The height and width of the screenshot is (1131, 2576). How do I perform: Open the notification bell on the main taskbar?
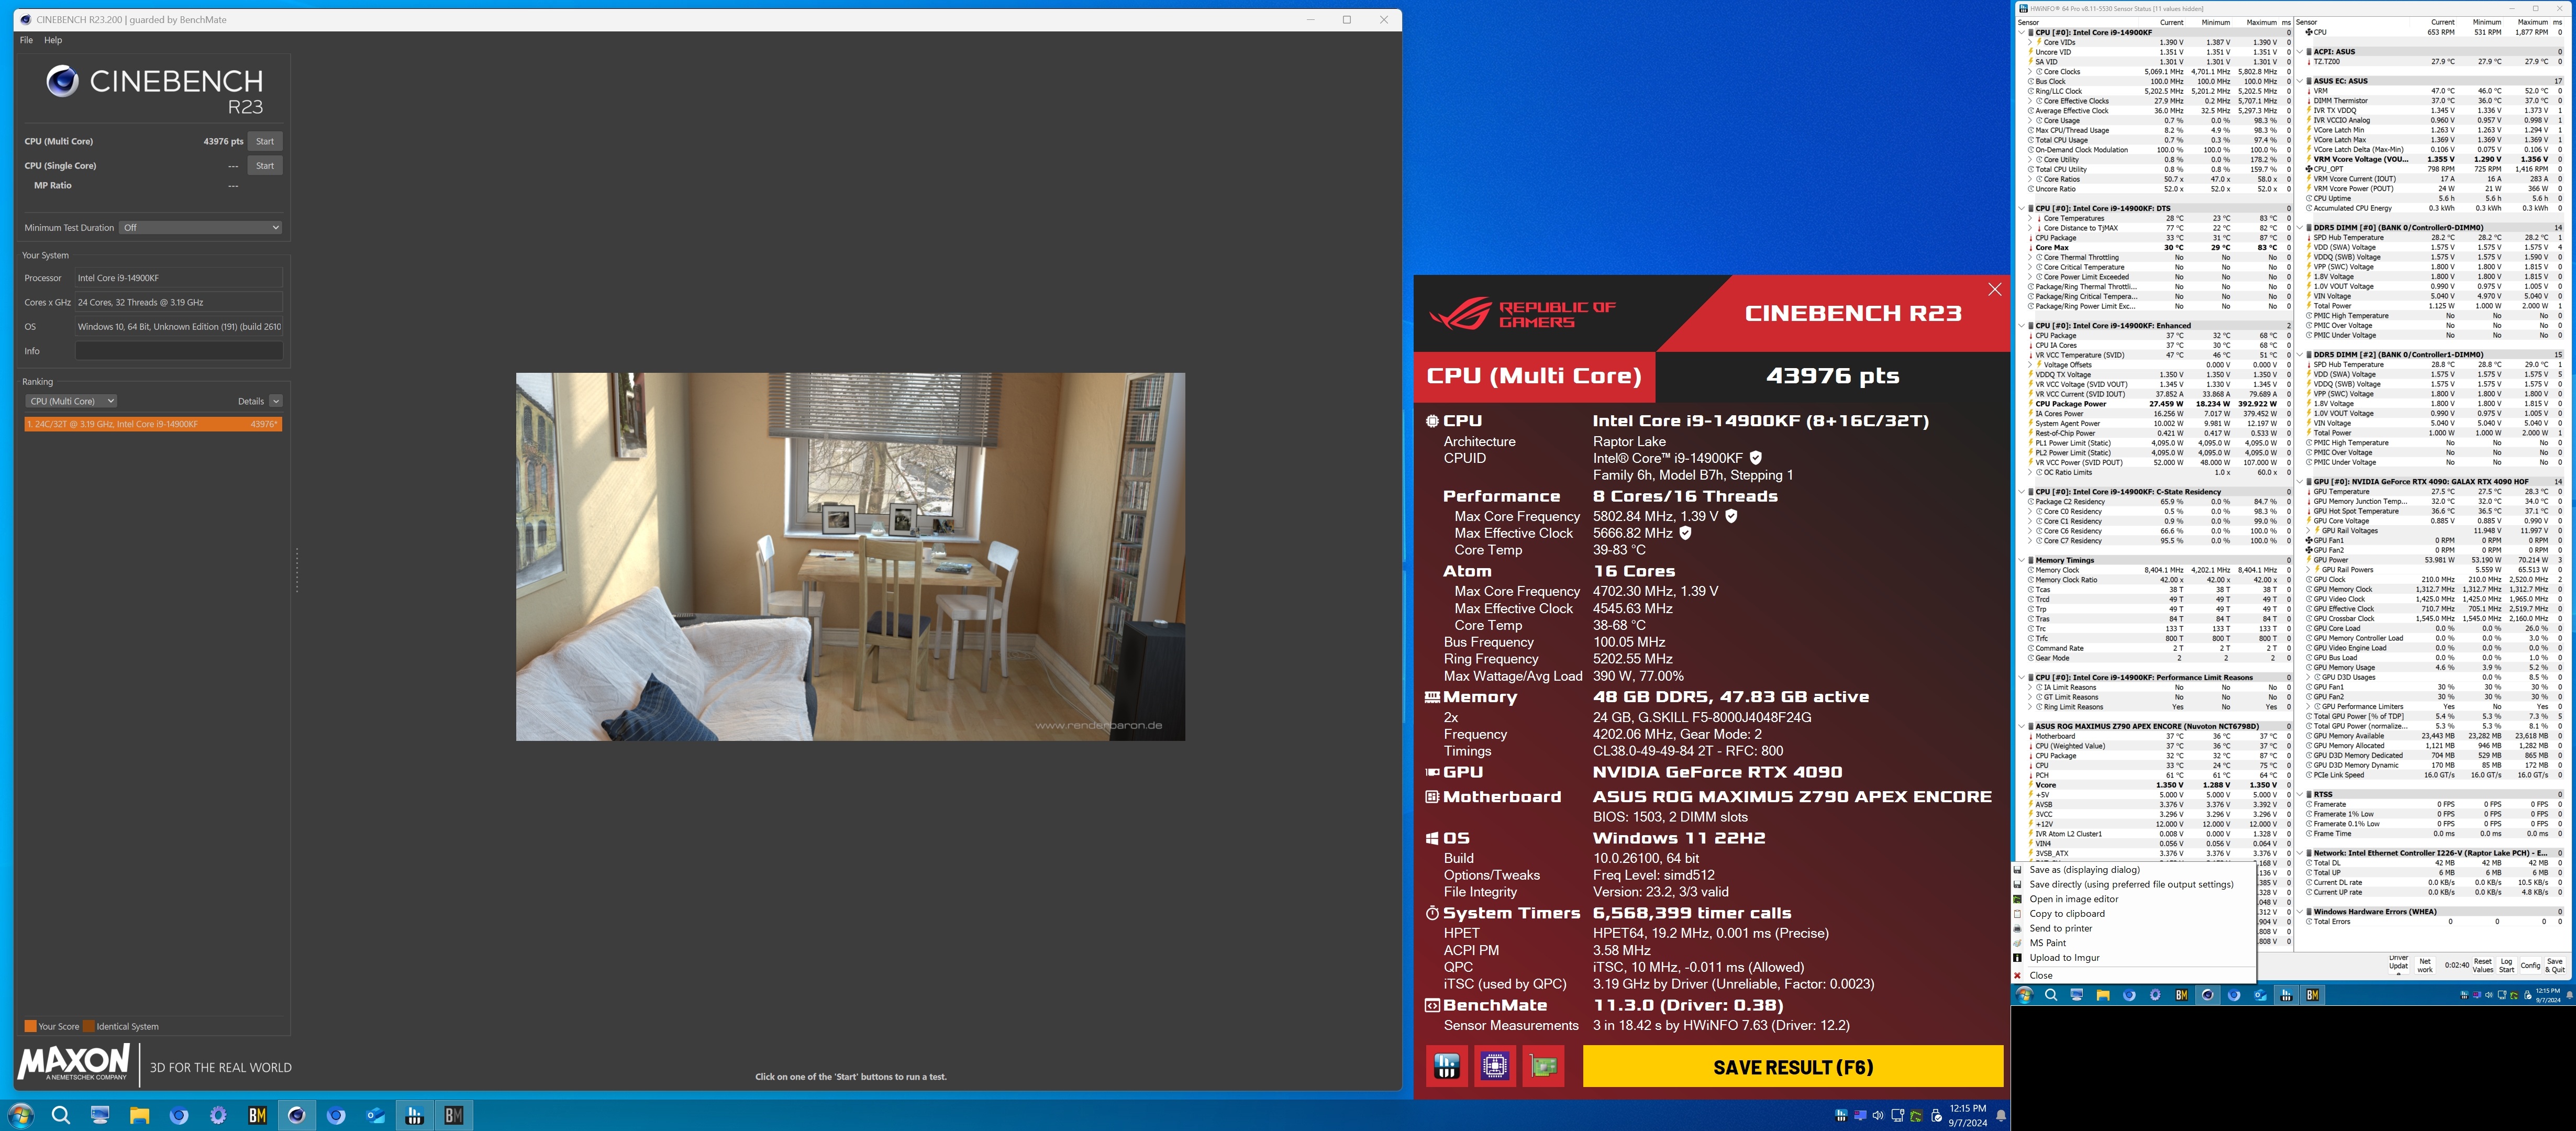[x=2000, y=1115]
